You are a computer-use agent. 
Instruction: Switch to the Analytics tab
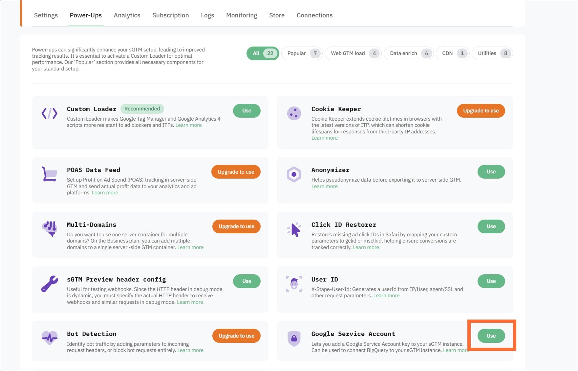[127, 15]
